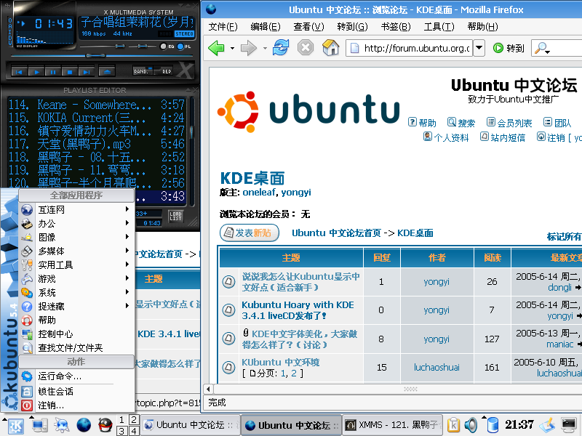Image resolution: width=582 pixels, height=436 pixels.
Task: Open Back button history dropdown arrow
Action: tap(232, 48)
